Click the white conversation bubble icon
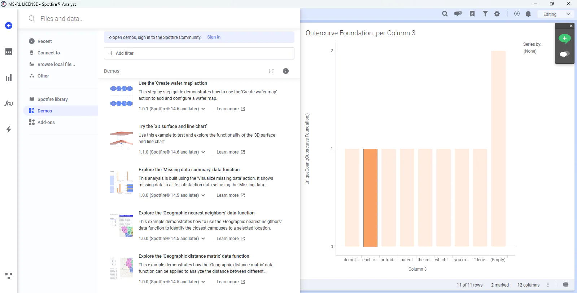This screenshot has width=577, height=293. 565,54
